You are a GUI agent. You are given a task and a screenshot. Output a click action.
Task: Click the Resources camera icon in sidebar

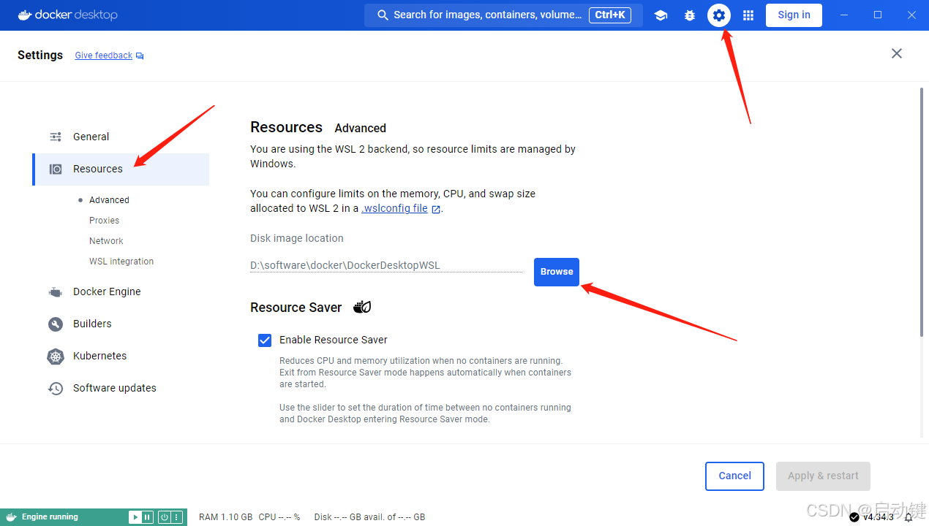click(56, 169)
